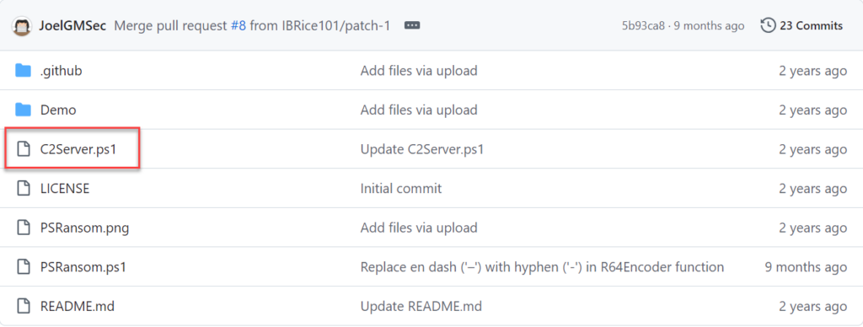Open the 'Initial commit' message link
This screenshot has height=327, width=863.
click(400, 188)
